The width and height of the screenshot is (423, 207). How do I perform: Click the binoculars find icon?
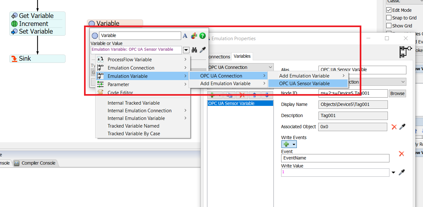[x=194, y=50]
